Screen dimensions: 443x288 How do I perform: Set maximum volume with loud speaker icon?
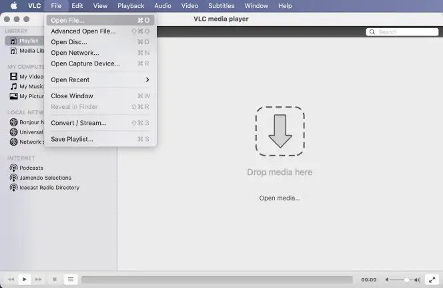(417, 280)
